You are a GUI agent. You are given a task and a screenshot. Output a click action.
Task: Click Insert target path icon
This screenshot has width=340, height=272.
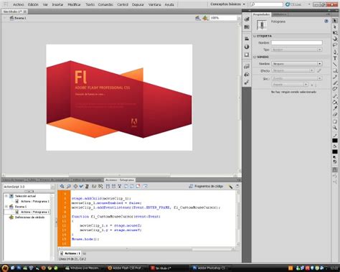pyautogui.click(x=75, y=186)
